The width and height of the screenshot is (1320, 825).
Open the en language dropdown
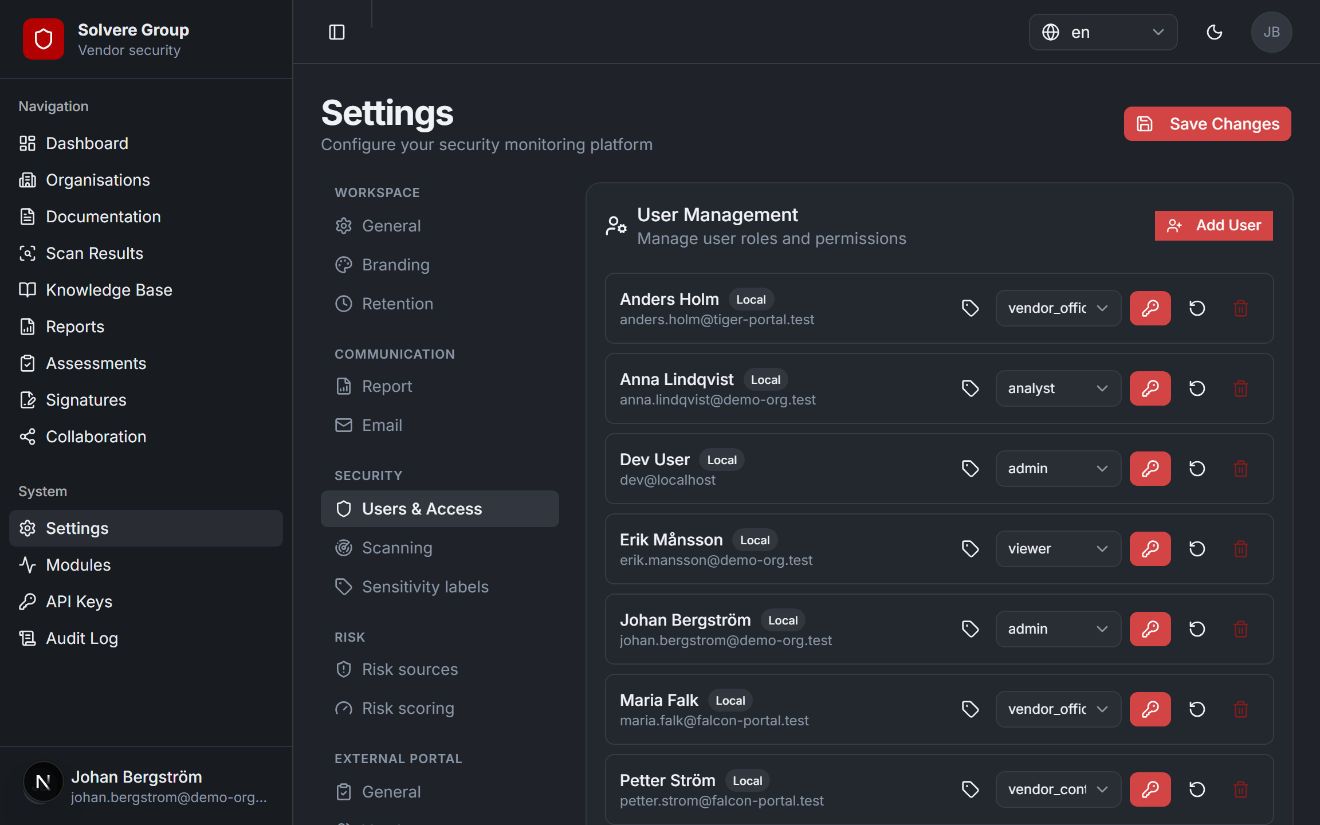[x=1103, y=32]
